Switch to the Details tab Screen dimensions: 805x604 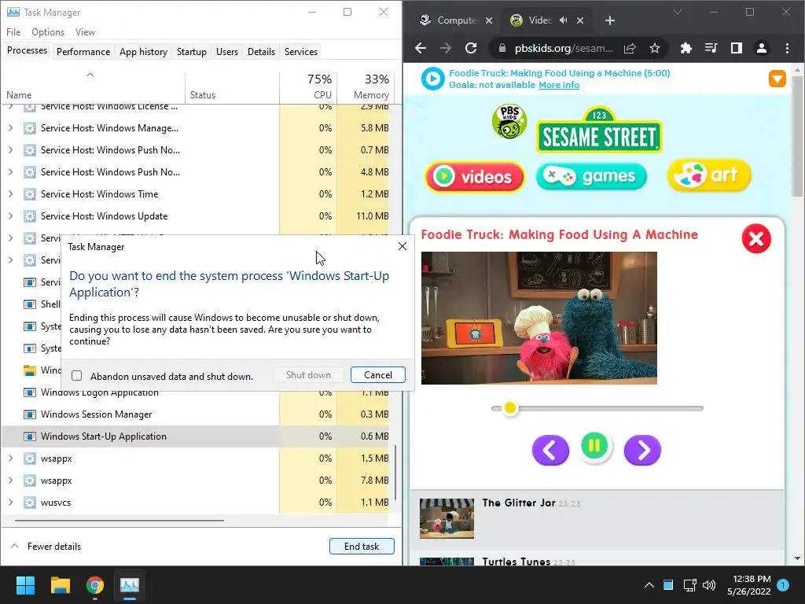[261, 51]
